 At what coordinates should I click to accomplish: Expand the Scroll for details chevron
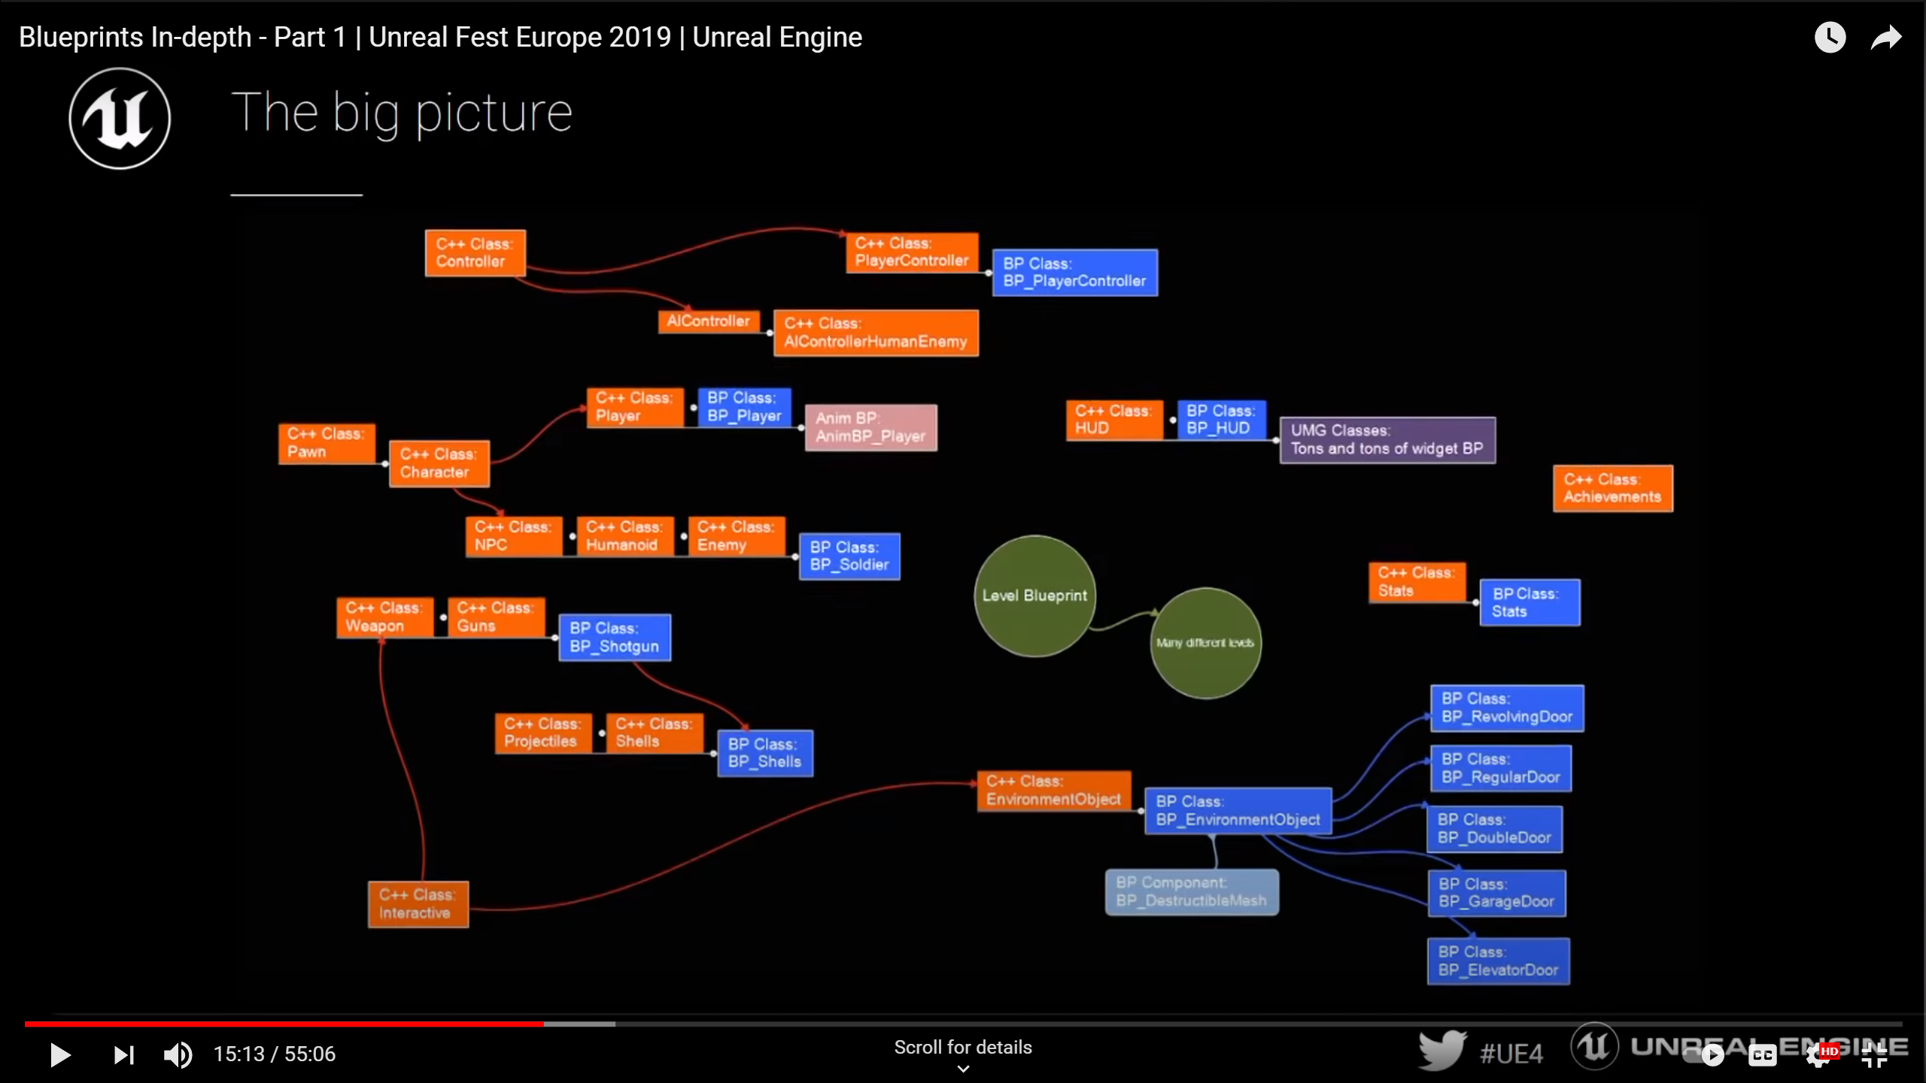coord(963,1069)
